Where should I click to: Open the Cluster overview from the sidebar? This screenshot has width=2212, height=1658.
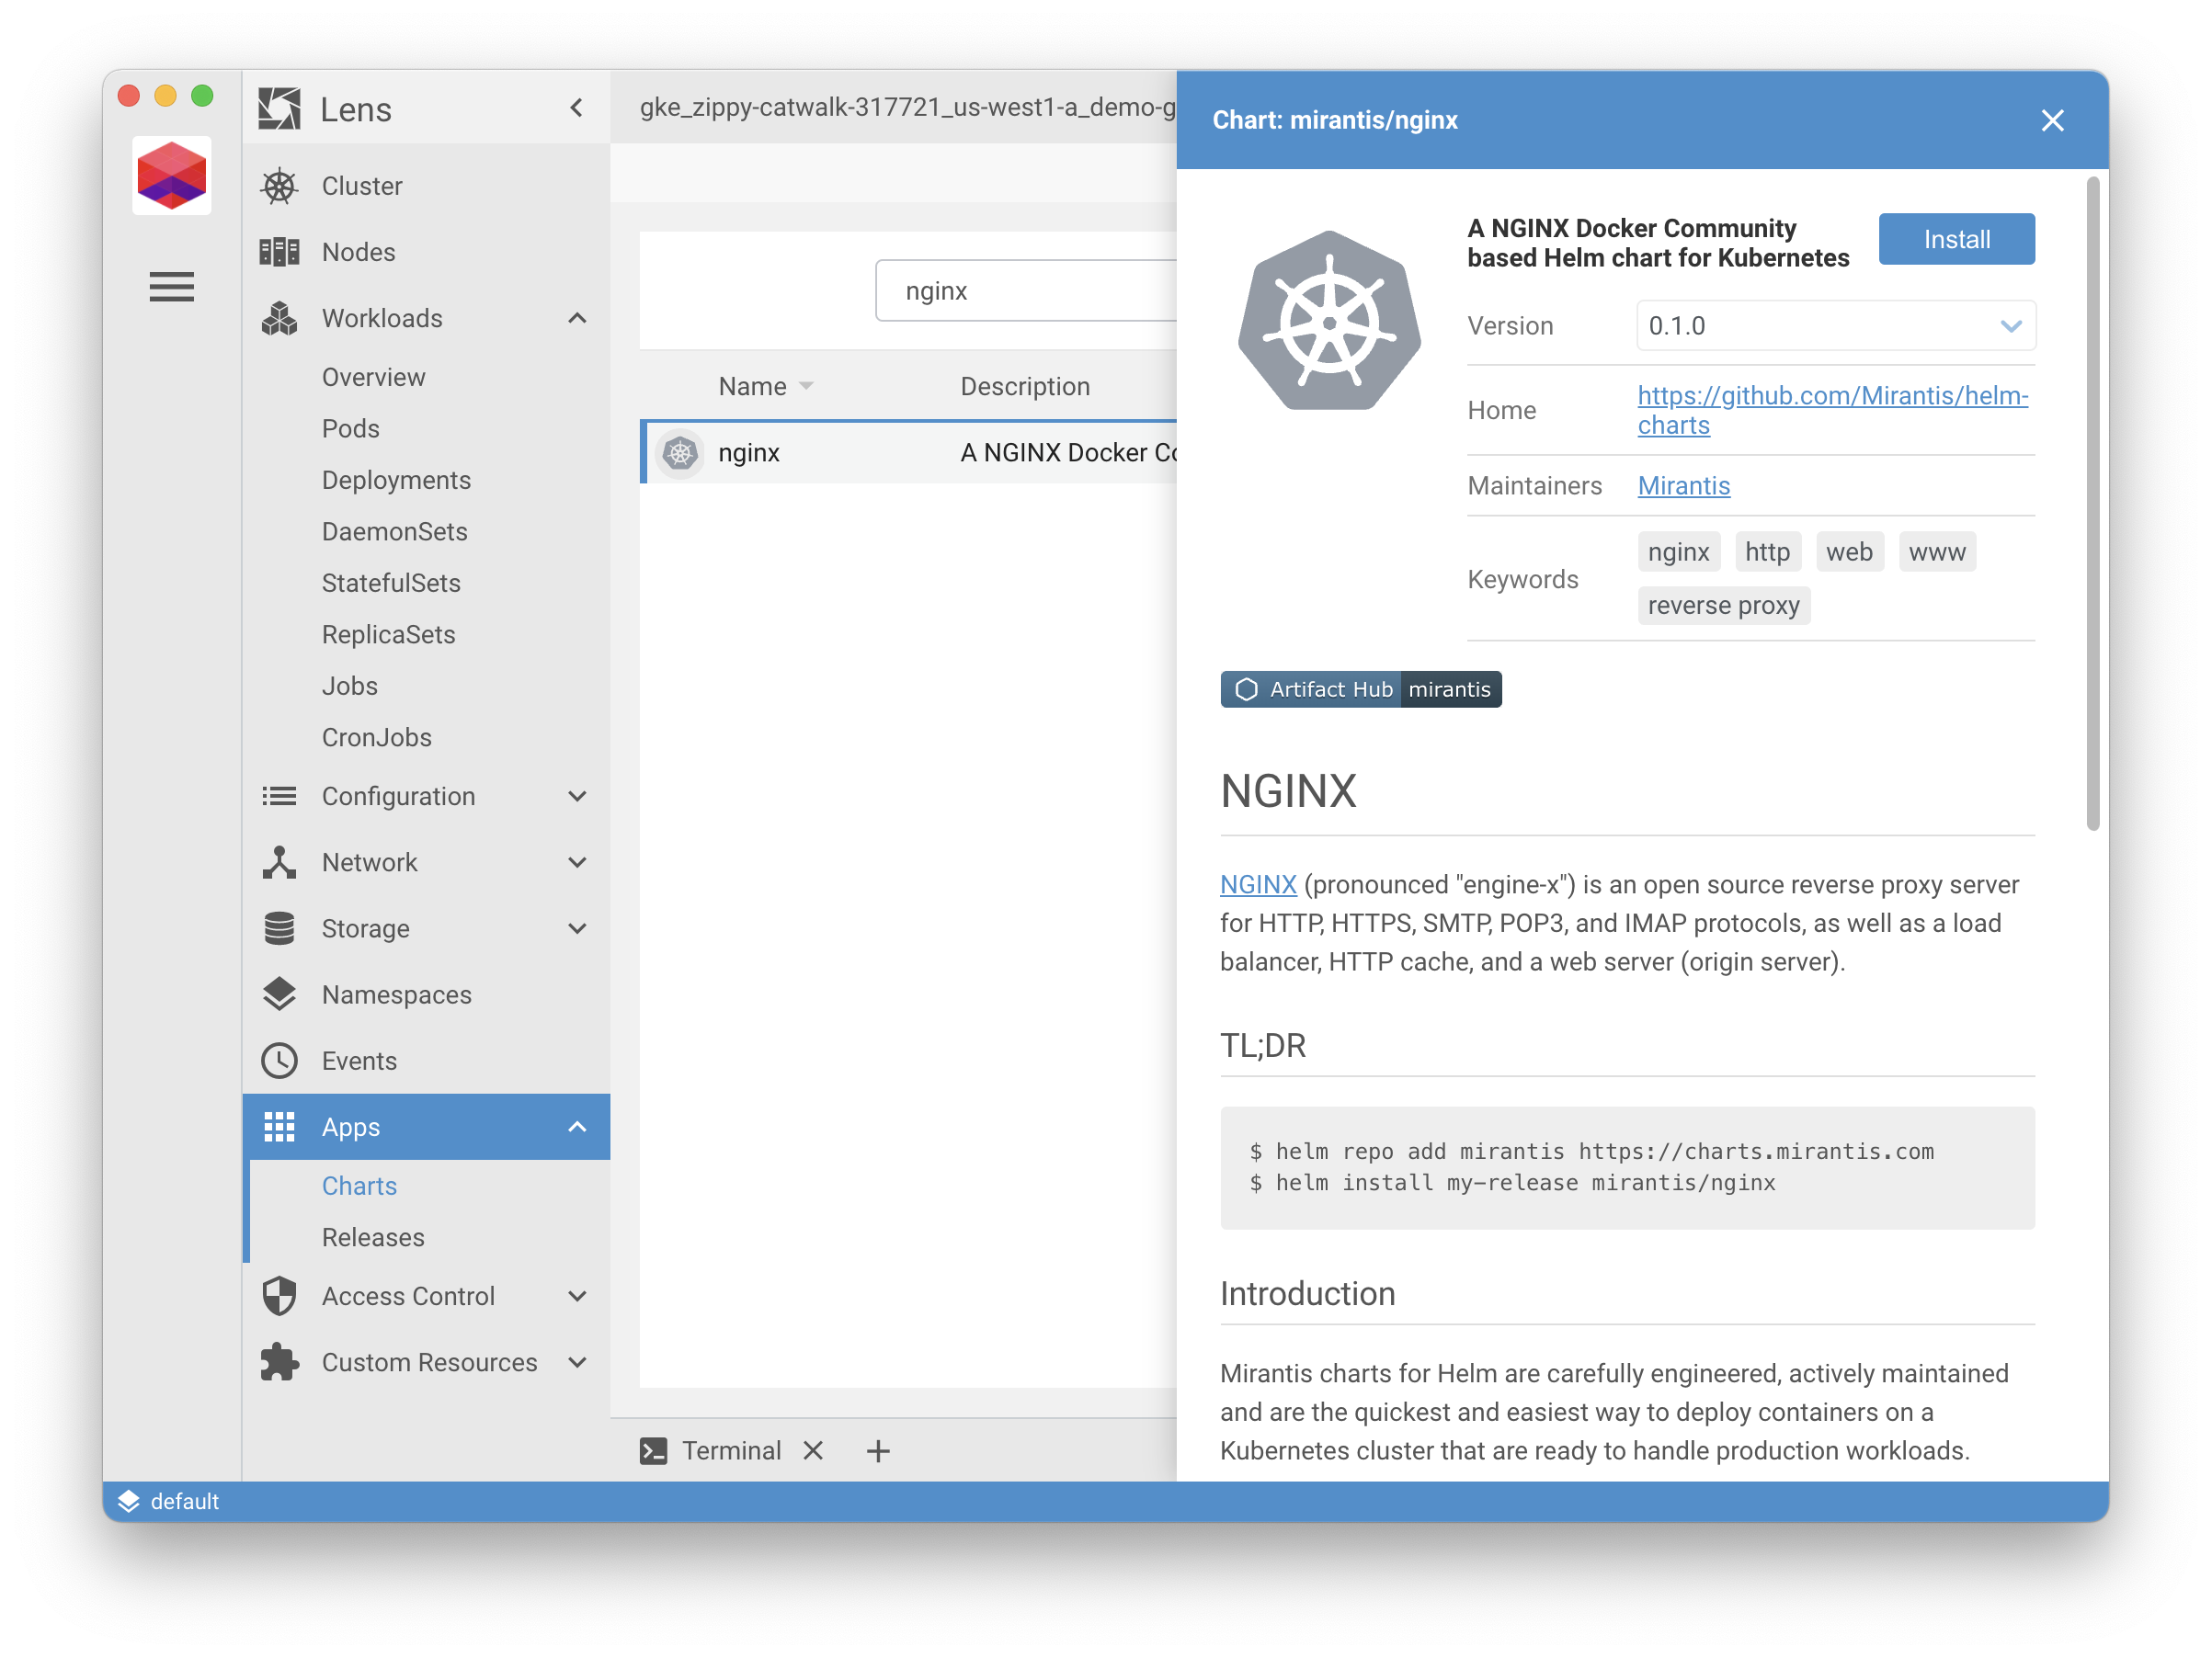coord(361,186)
